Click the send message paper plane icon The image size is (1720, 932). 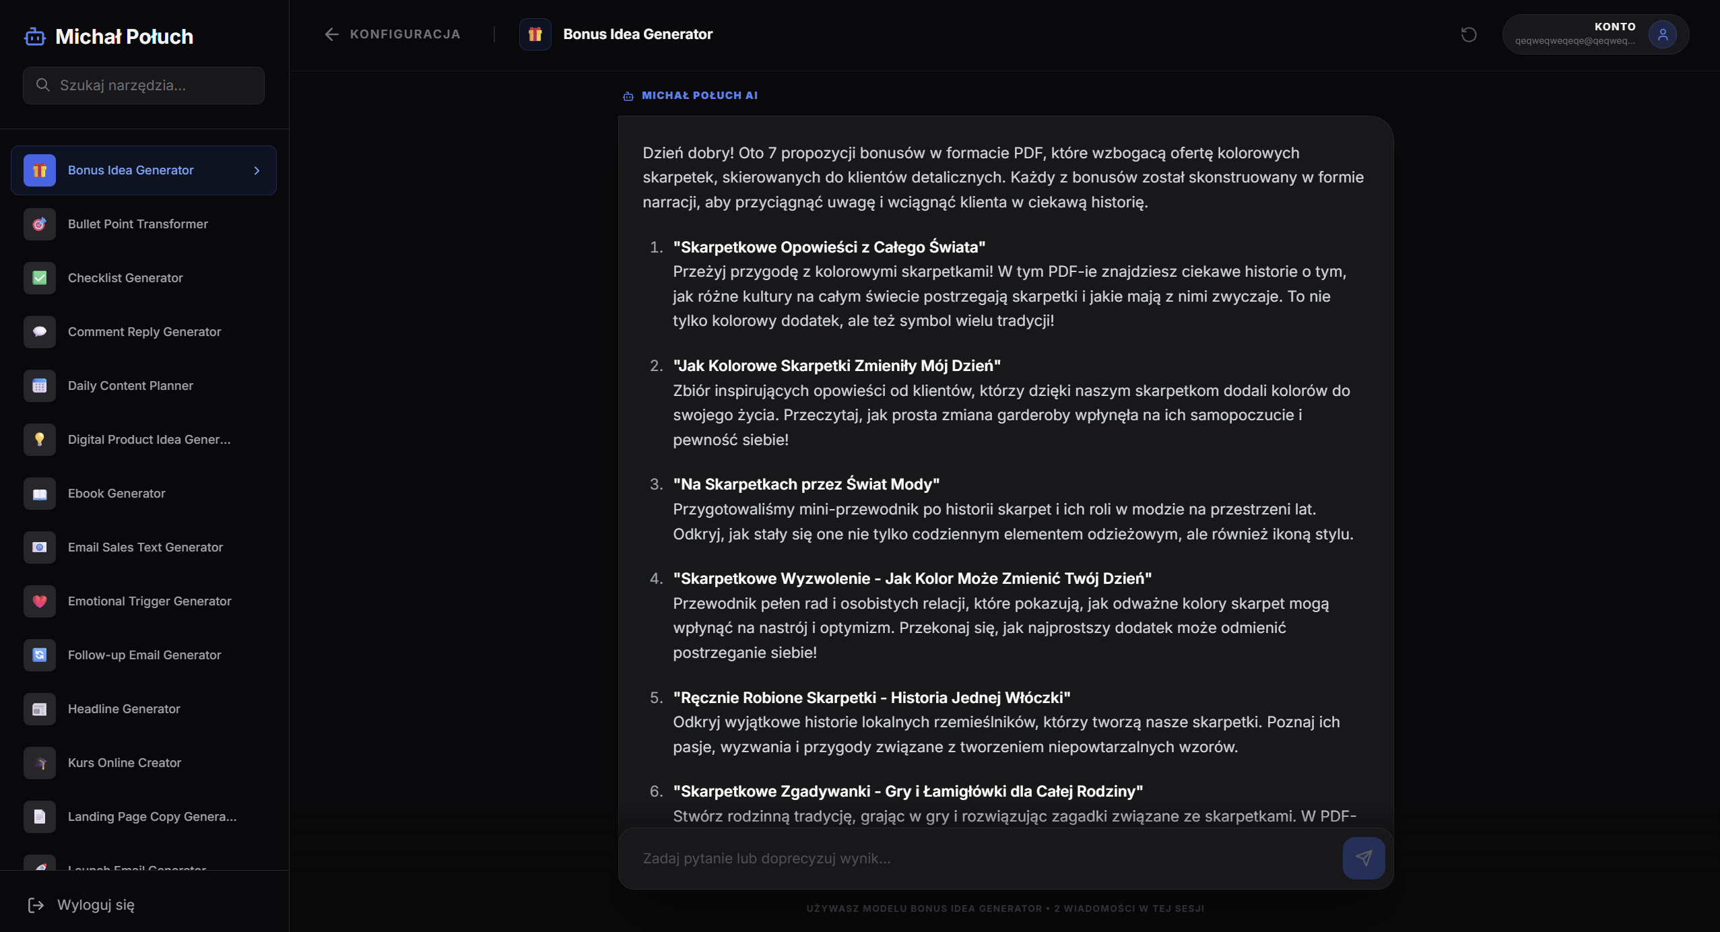pos(1364,858)
